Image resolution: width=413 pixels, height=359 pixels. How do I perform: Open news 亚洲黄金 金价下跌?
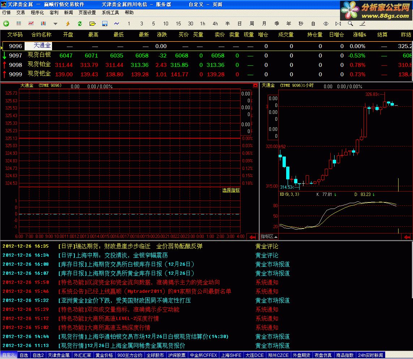click(x=124, y=300)
